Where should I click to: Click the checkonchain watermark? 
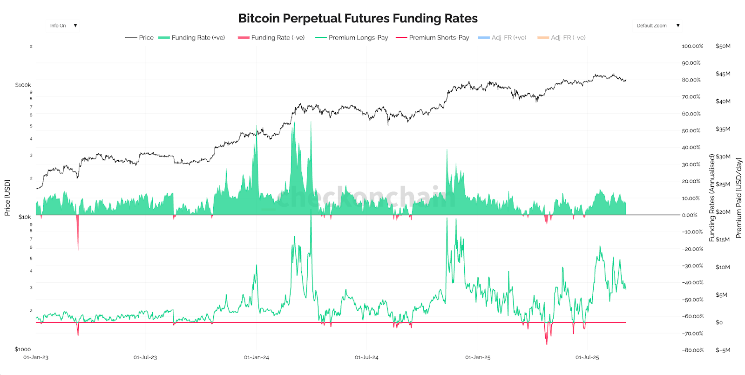359,197
